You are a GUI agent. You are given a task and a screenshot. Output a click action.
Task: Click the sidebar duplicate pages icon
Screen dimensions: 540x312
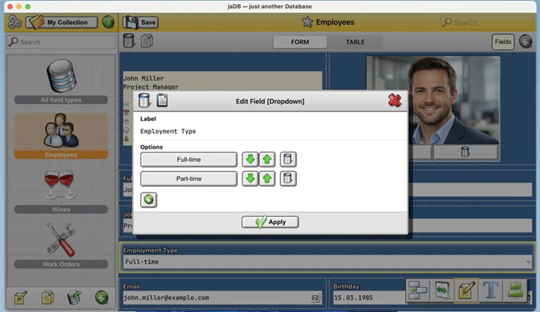[48, 297]
